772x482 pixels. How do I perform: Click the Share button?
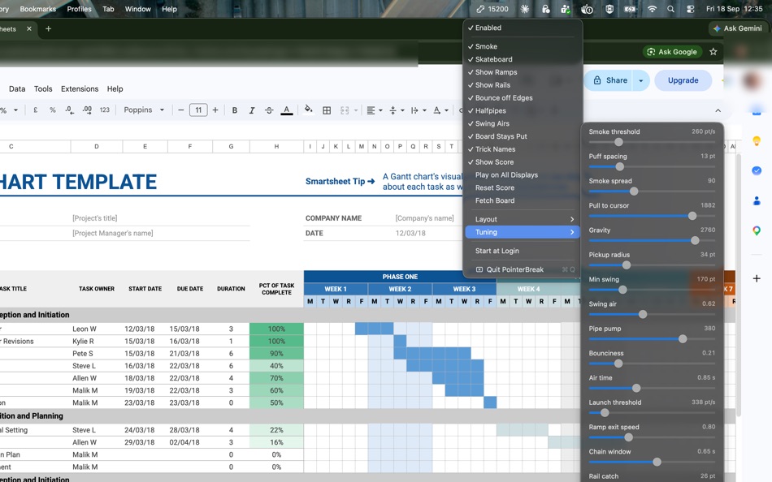(x=610, y=80)
